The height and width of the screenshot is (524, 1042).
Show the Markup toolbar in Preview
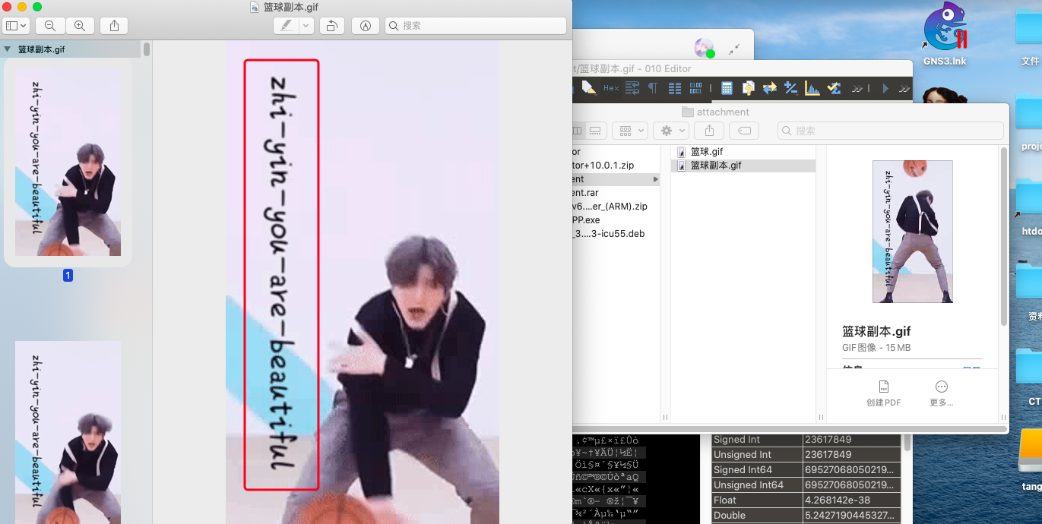click(x=366, y=26)
